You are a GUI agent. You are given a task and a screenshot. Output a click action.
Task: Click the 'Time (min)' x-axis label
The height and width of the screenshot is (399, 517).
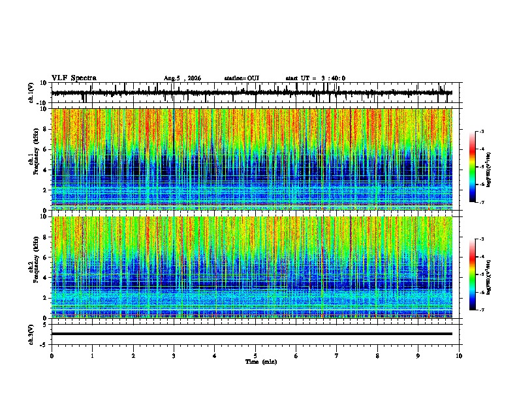(x=261, y=362)
